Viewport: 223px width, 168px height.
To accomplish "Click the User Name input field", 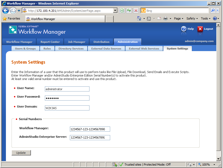I will (67, 89).
